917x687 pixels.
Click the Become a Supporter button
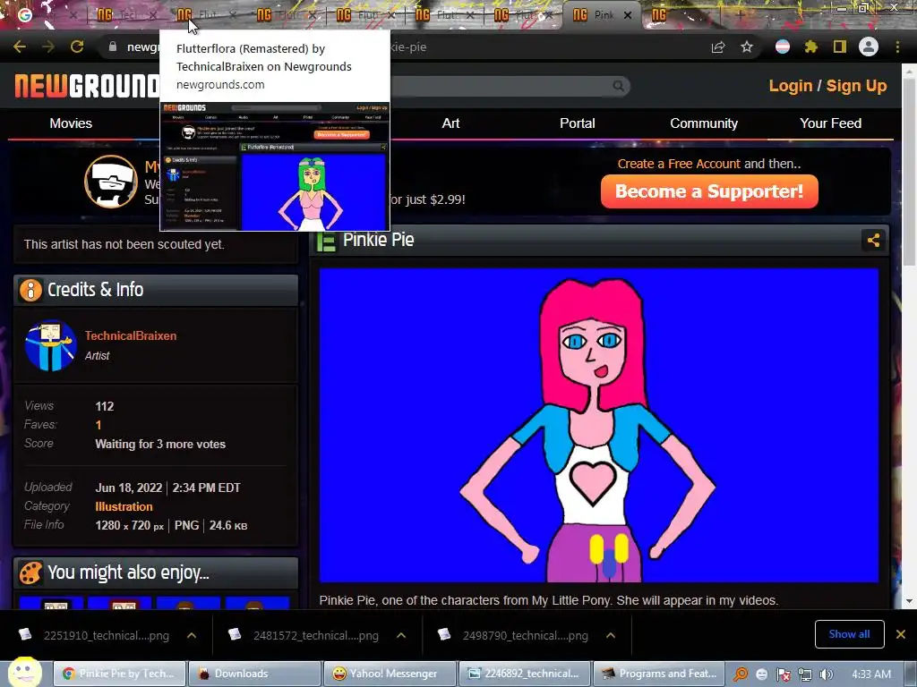709,191
